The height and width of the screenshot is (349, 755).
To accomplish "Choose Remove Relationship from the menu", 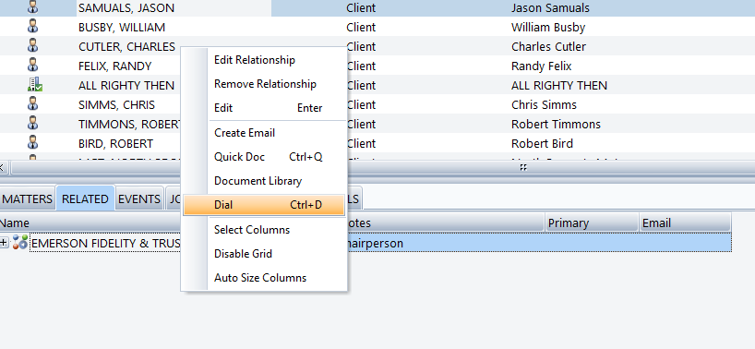I will pyautogui.click(x=264, y=84).
